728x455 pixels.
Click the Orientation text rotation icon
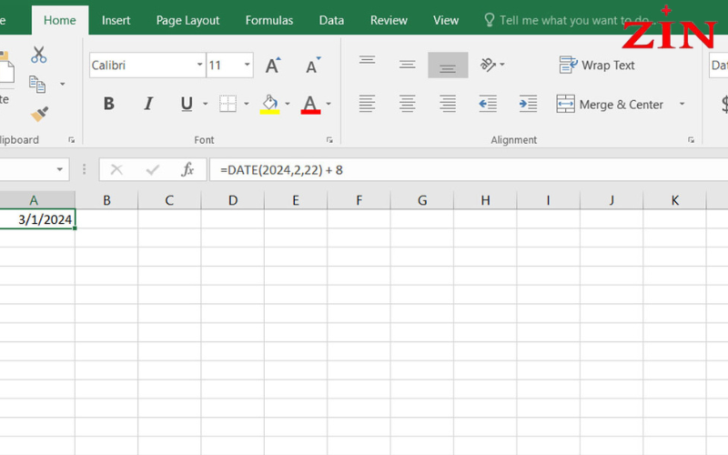coord(488,65)
